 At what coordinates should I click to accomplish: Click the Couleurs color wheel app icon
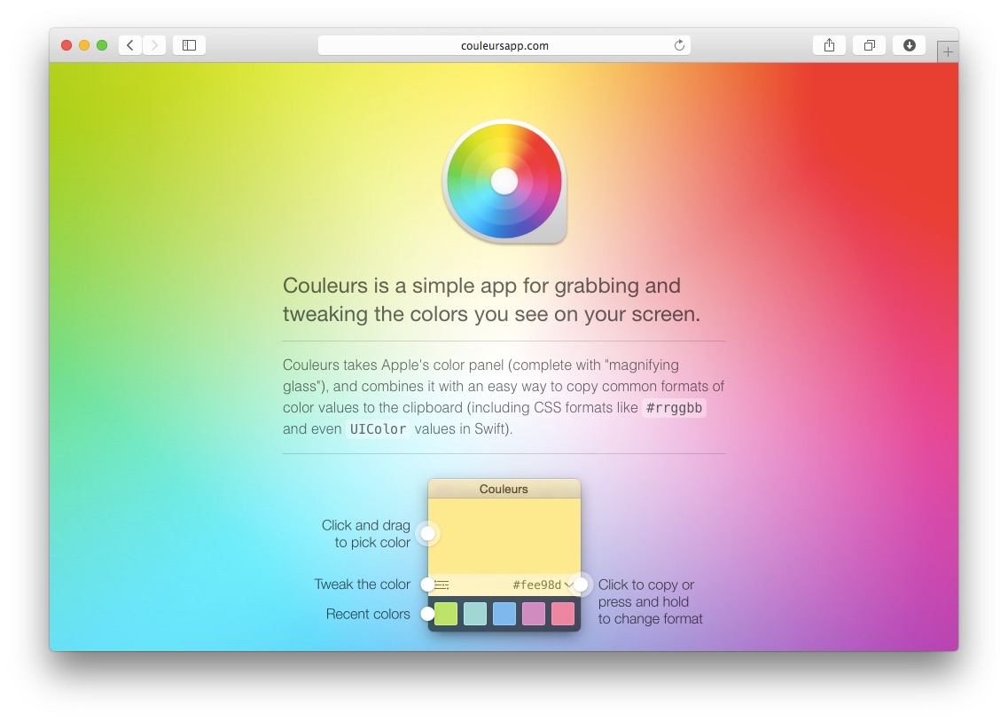click(x=504, y=181)
